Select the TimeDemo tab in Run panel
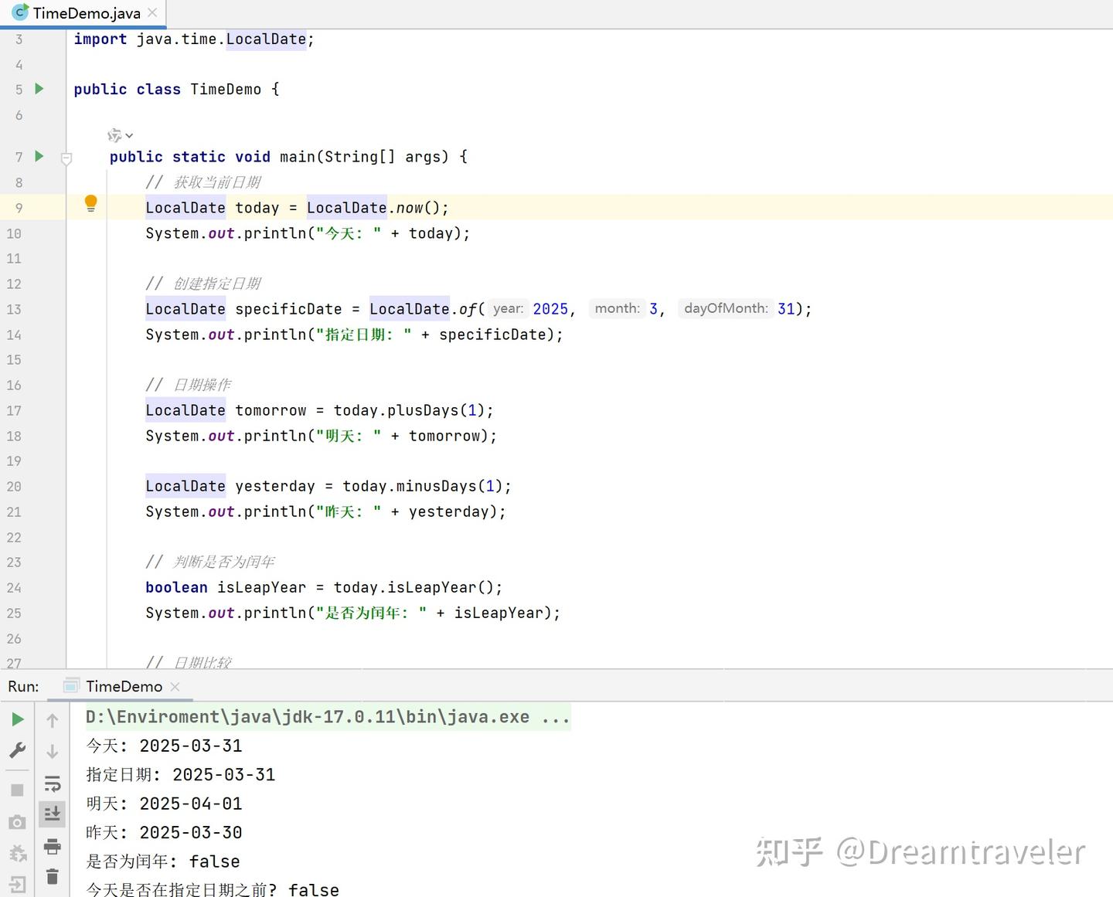Screen dimensions: 1113x897 pos(124,686)
